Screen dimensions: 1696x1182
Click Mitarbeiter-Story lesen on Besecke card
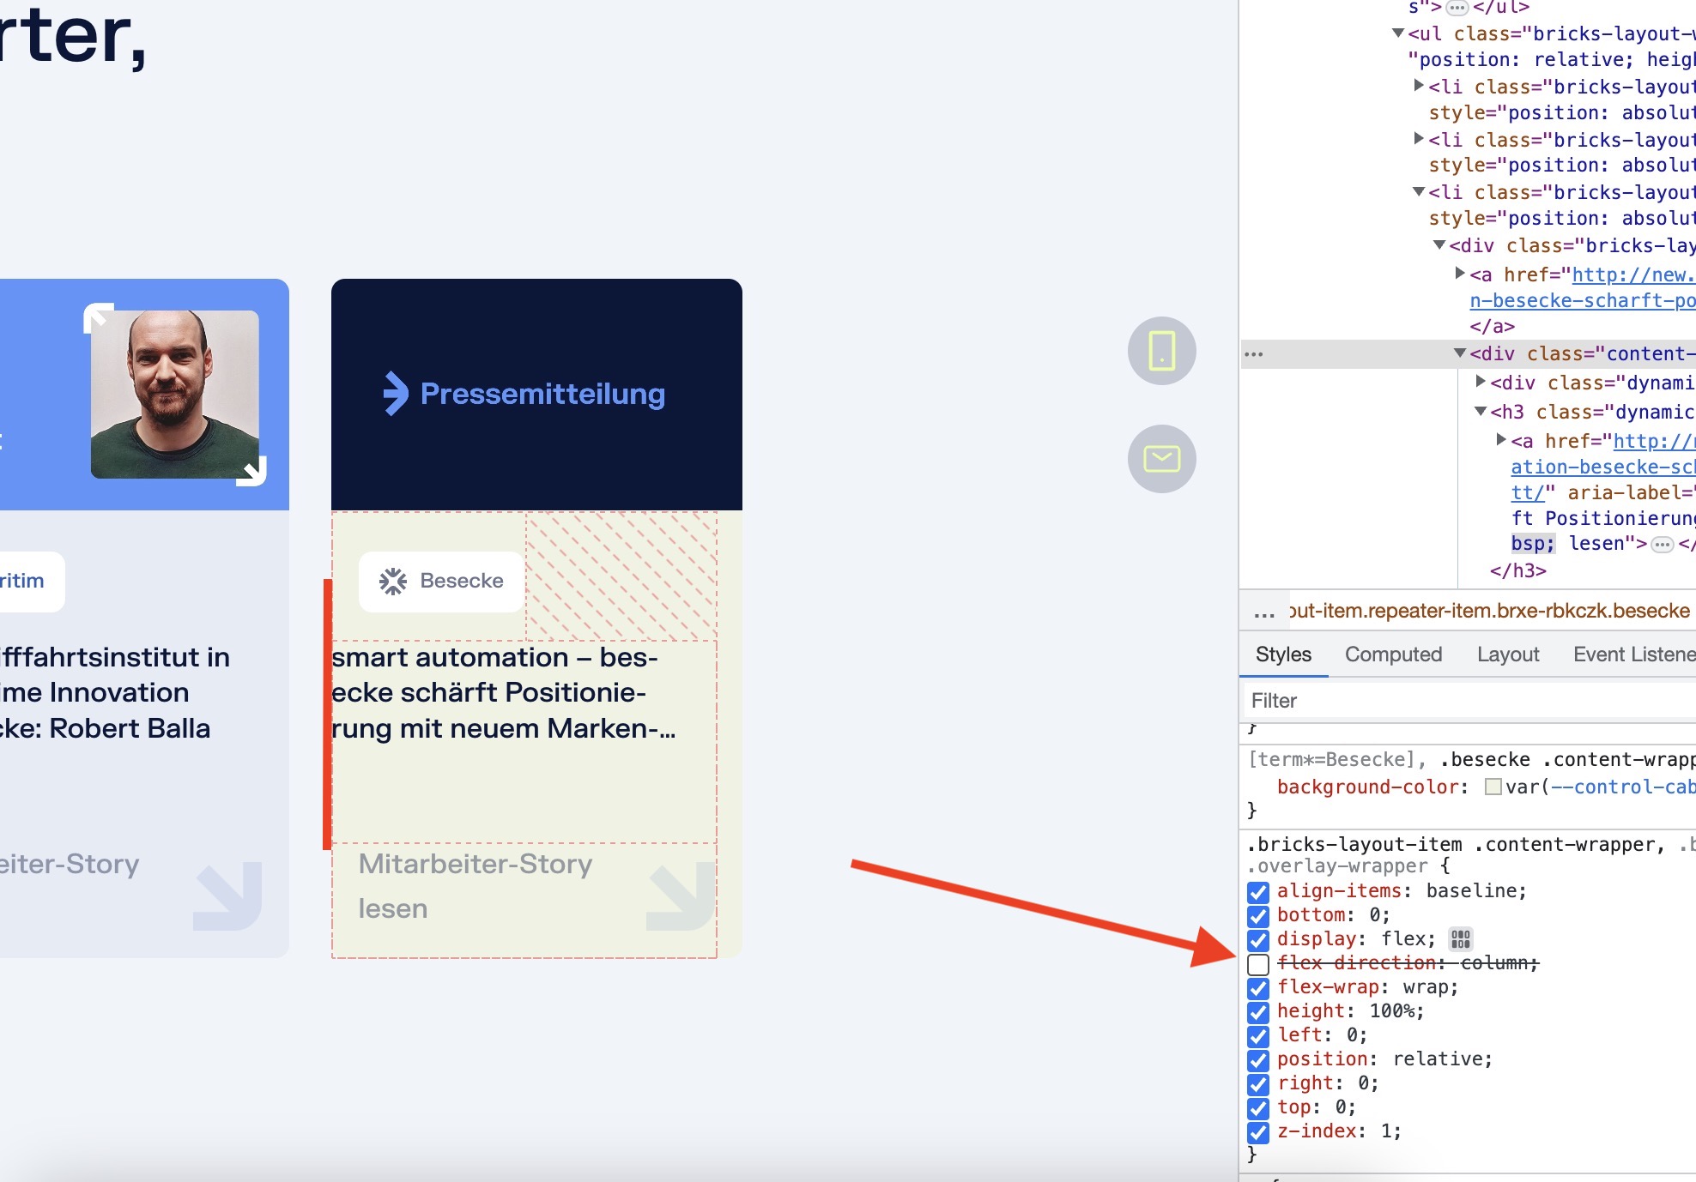pyautogui.click(x=475, y=886)
